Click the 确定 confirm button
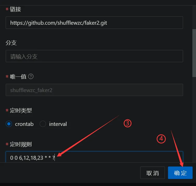This screenshot has height=186, width=196. [180, 173]
